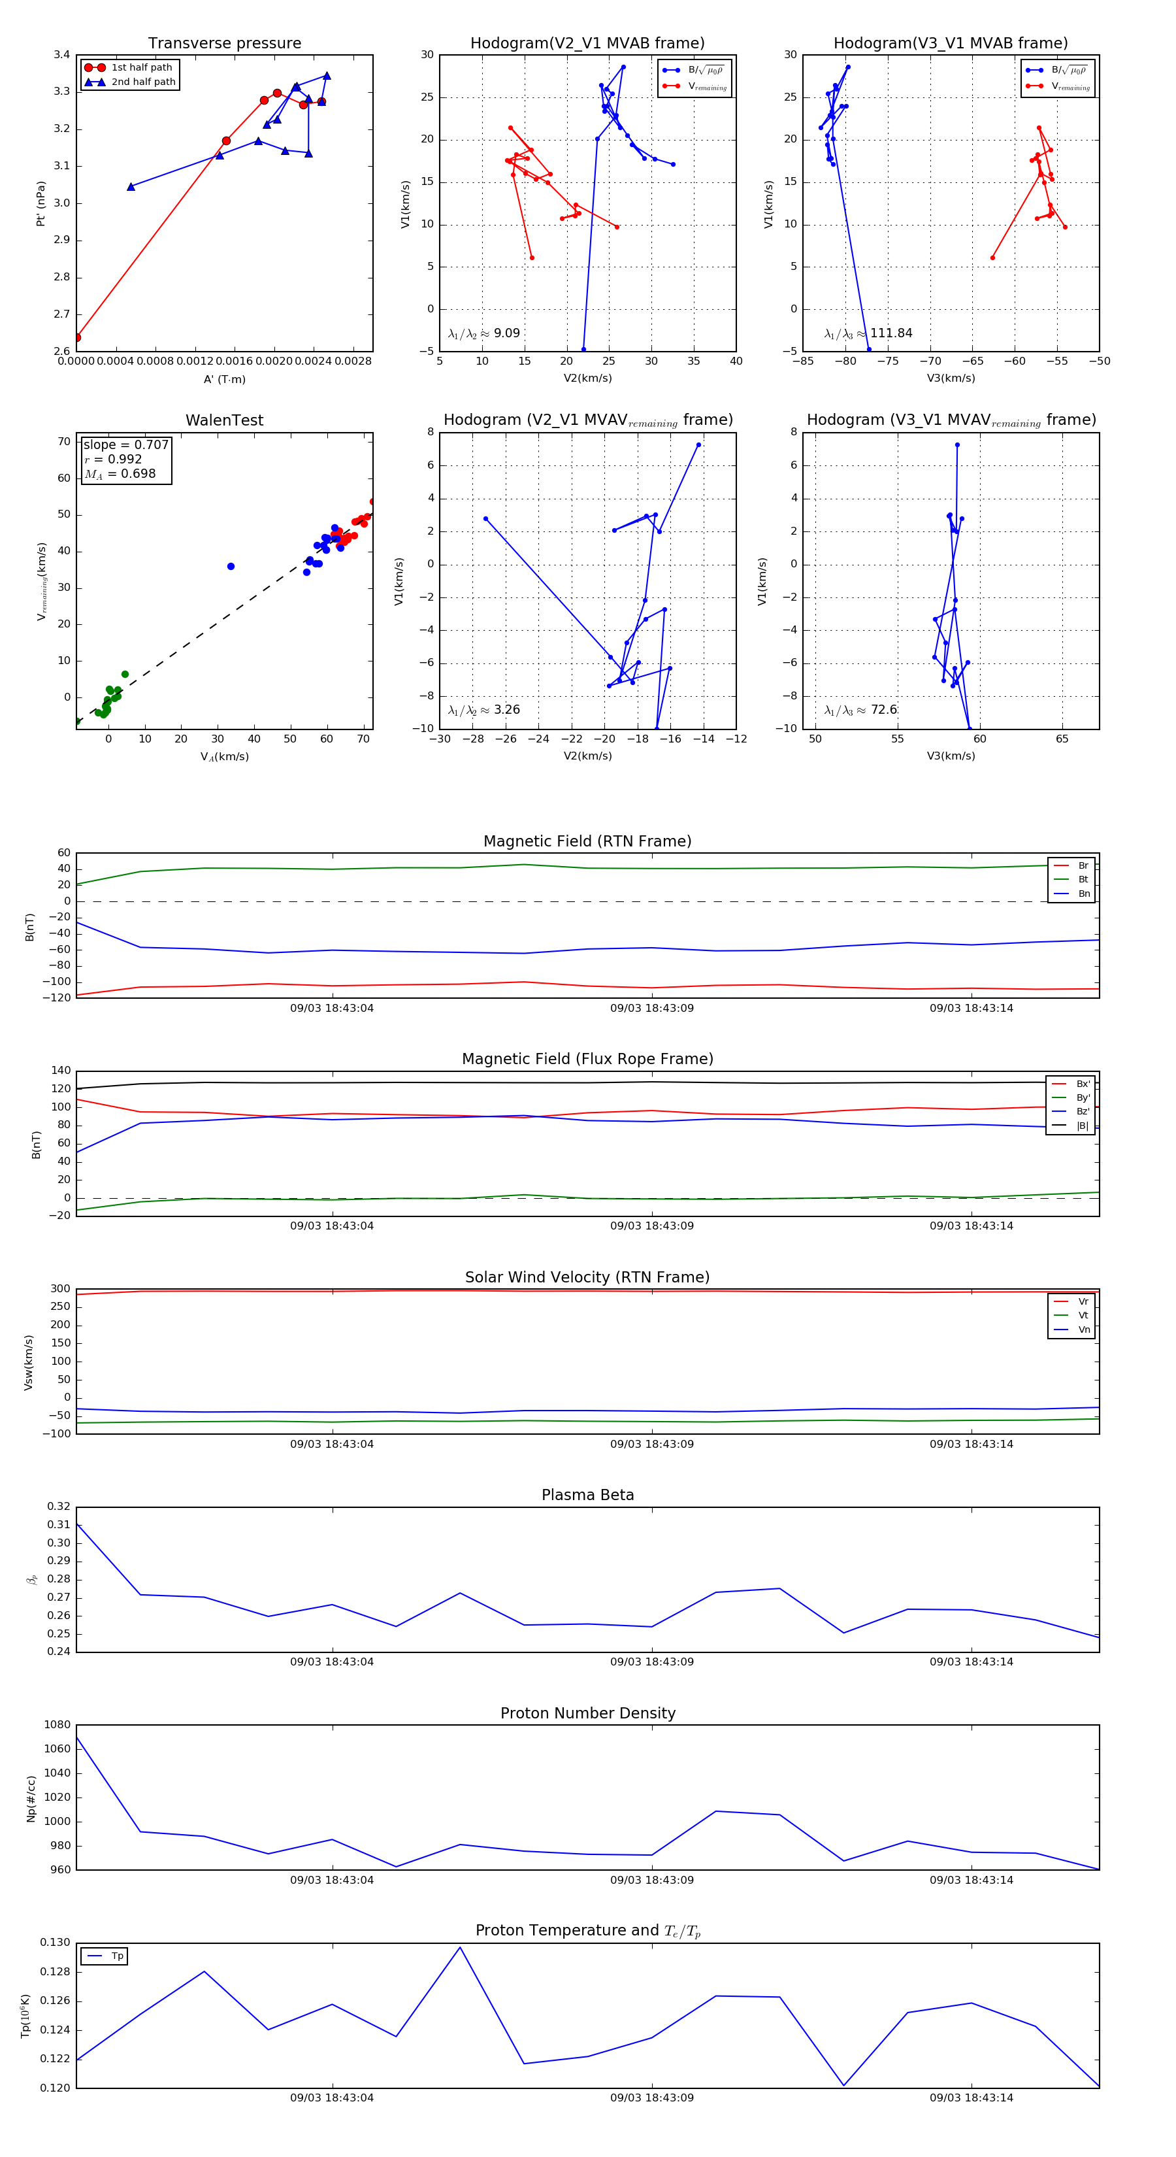Viewport: 1176px width, 2157px height.
Task: Select the 'Vn' legend entry
Action: click(x=1071, y=1329)
